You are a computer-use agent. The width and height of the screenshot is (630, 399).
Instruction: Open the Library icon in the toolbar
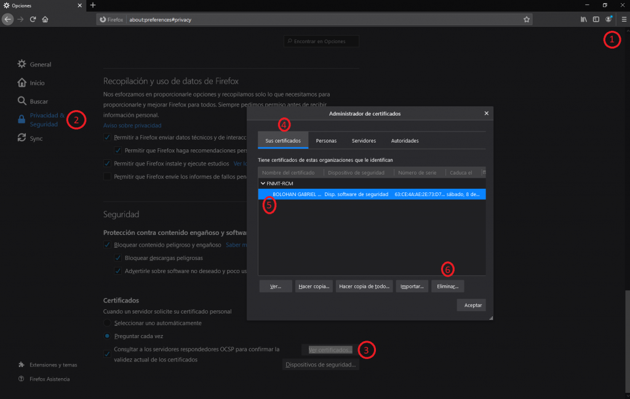pos(583,19)
